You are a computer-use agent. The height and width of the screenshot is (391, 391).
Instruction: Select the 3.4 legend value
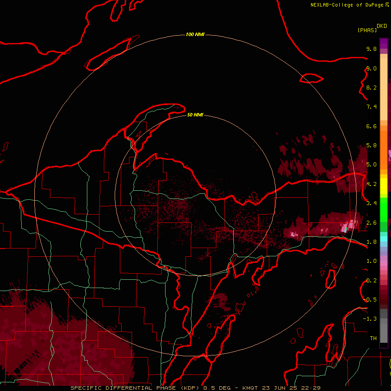pyautogui.click(x=371, y=203)
